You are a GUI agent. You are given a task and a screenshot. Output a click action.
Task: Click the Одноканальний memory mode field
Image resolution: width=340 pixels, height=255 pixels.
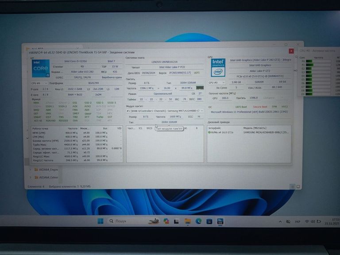click(162, 94)
